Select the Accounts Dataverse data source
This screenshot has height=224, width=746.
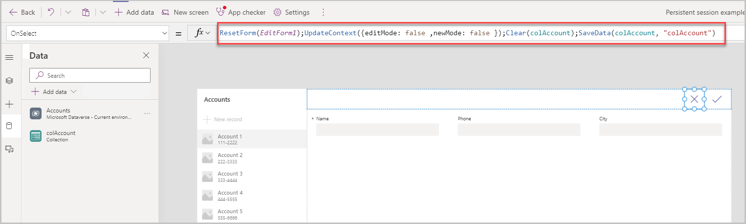click(90, 113)
